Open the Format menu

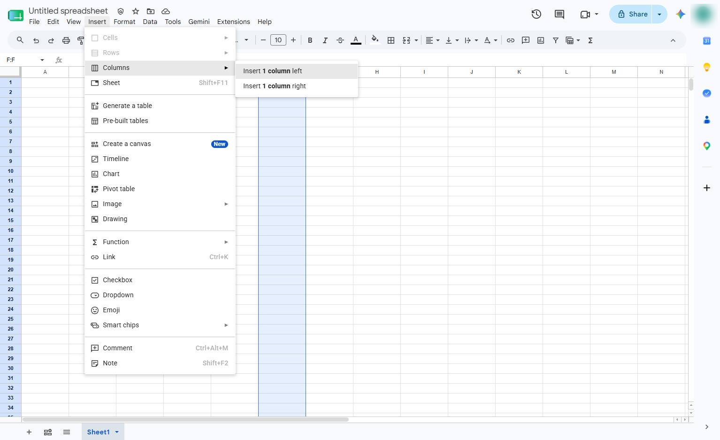(124, 22)
